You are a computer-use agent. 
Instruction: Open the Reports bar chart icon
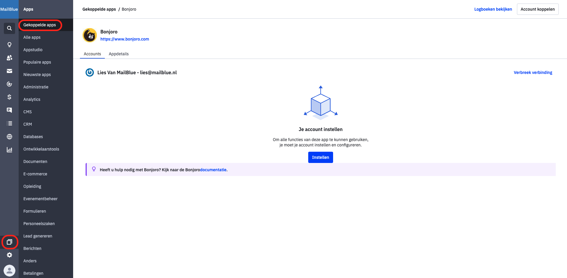(9, 150)
